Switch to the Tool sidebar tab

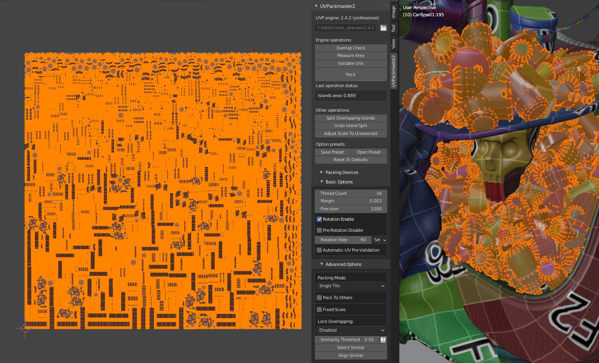(x=393, y=29)
